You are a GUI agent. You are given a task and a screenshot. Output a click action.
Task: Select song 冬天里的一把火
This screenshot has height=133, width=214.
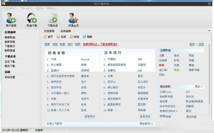pyautogui.click(x=60, y=93)
